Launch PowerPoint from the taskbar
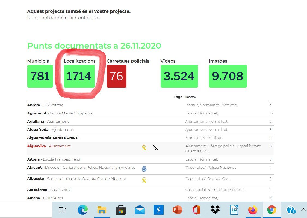Image resolution: width=307 pixels, height=218 pixels. (178, 210)
